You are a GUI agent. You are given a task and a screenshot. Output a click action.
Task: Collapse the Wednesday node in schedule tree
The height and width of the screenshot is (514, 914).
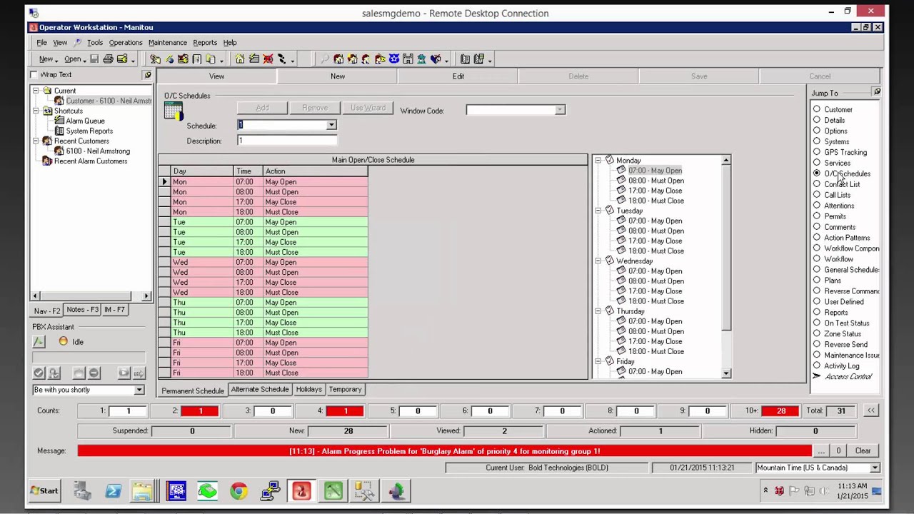[x=598, y=261]
